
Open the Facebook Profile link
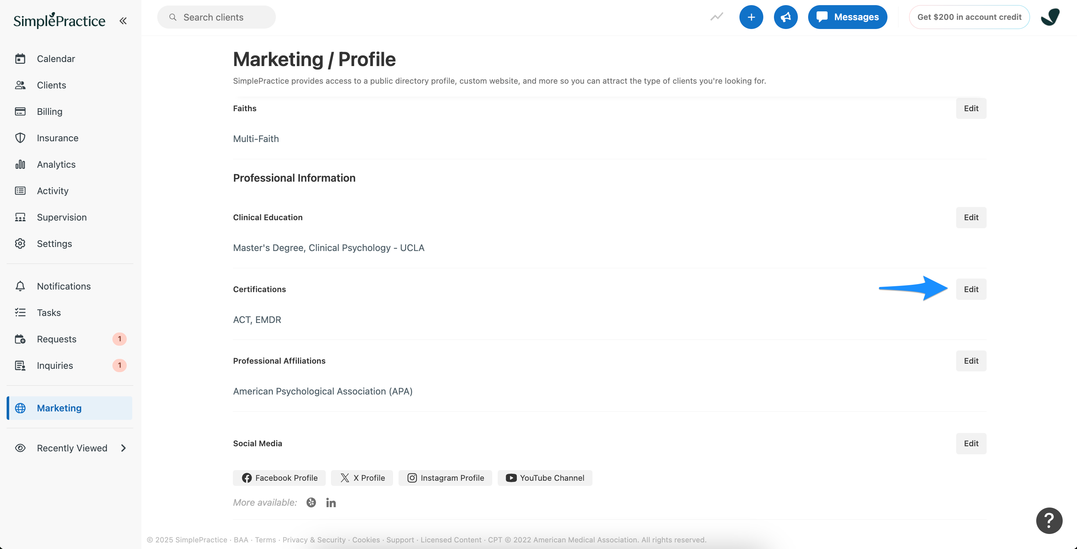[x=279, y=477]
